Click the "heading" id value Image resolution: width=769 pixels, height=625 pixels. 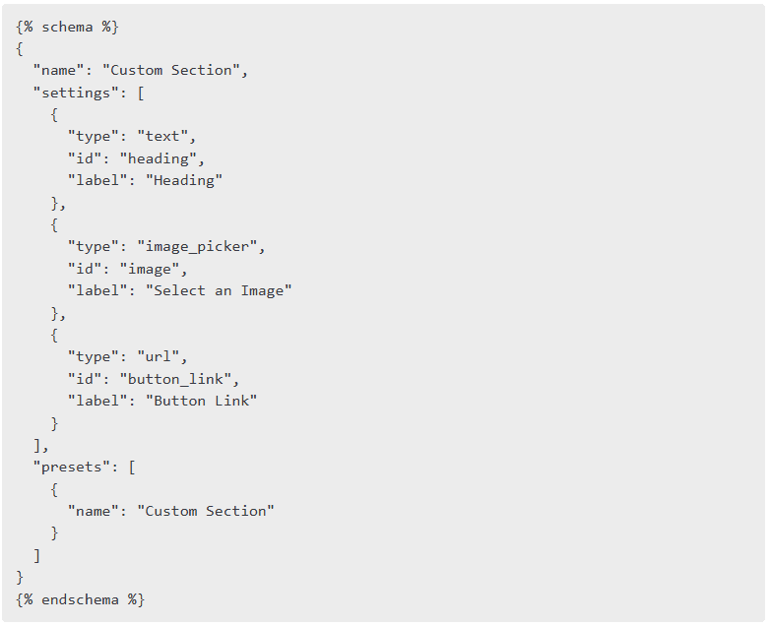point(158,158)
